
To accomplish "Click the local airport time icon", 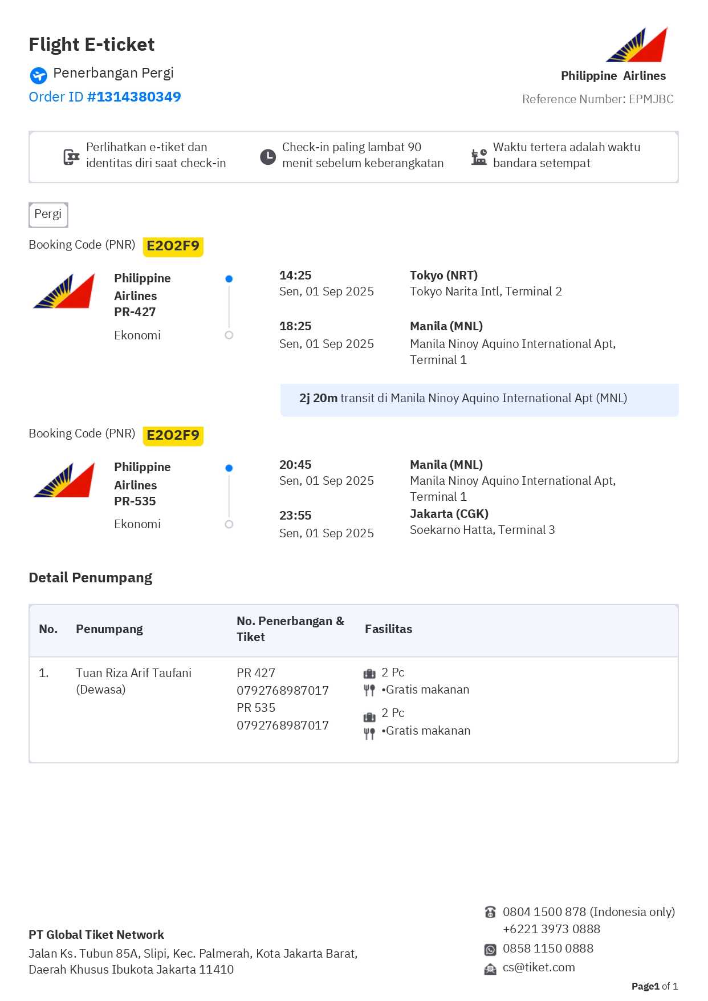I will pos(479,157).
